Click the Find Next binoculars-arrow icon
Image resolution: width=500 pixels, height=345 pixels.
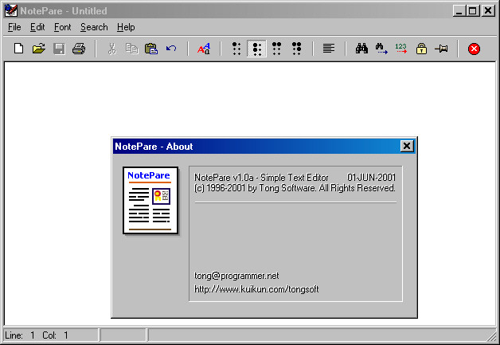click(381, 49)
